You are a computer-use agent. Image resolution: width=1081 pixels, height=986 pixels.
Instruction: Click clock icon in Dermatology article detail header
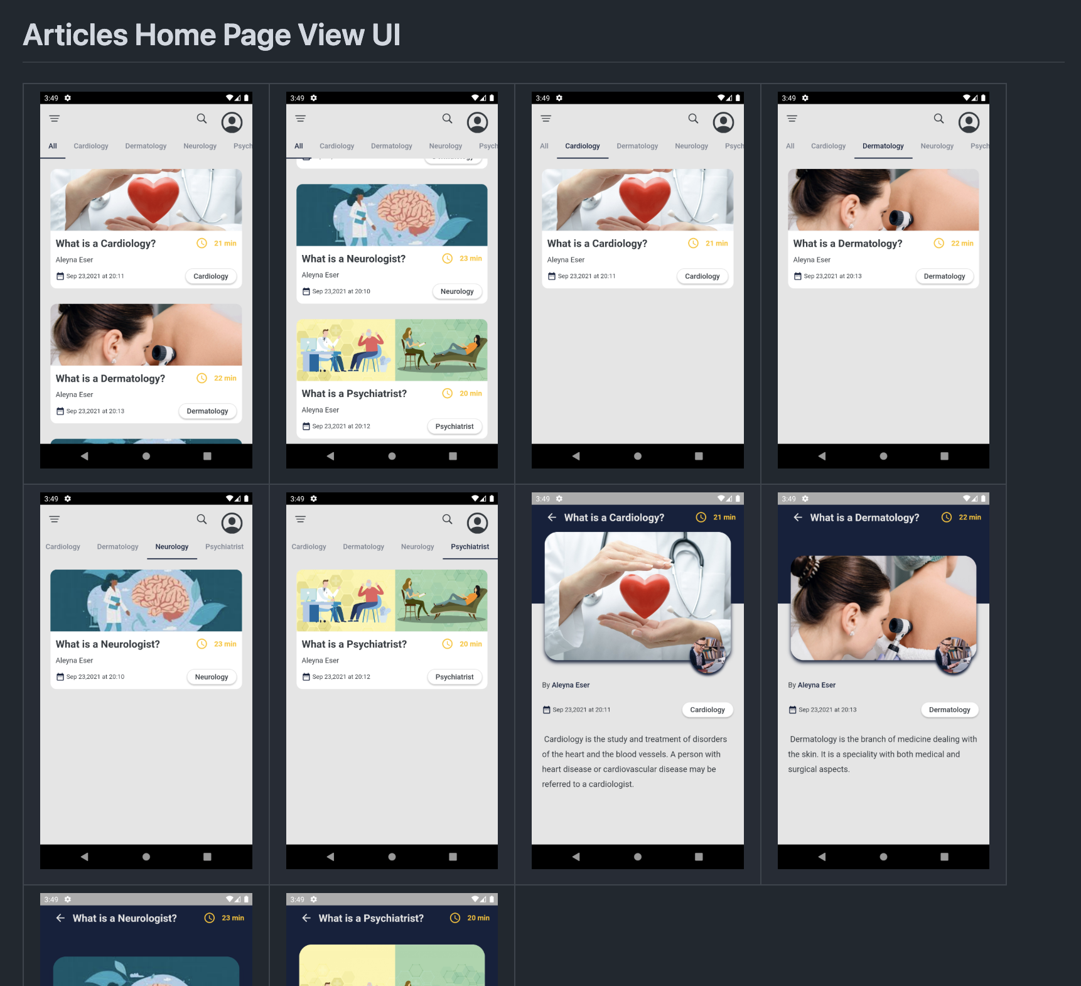click(x=946, y=517)
